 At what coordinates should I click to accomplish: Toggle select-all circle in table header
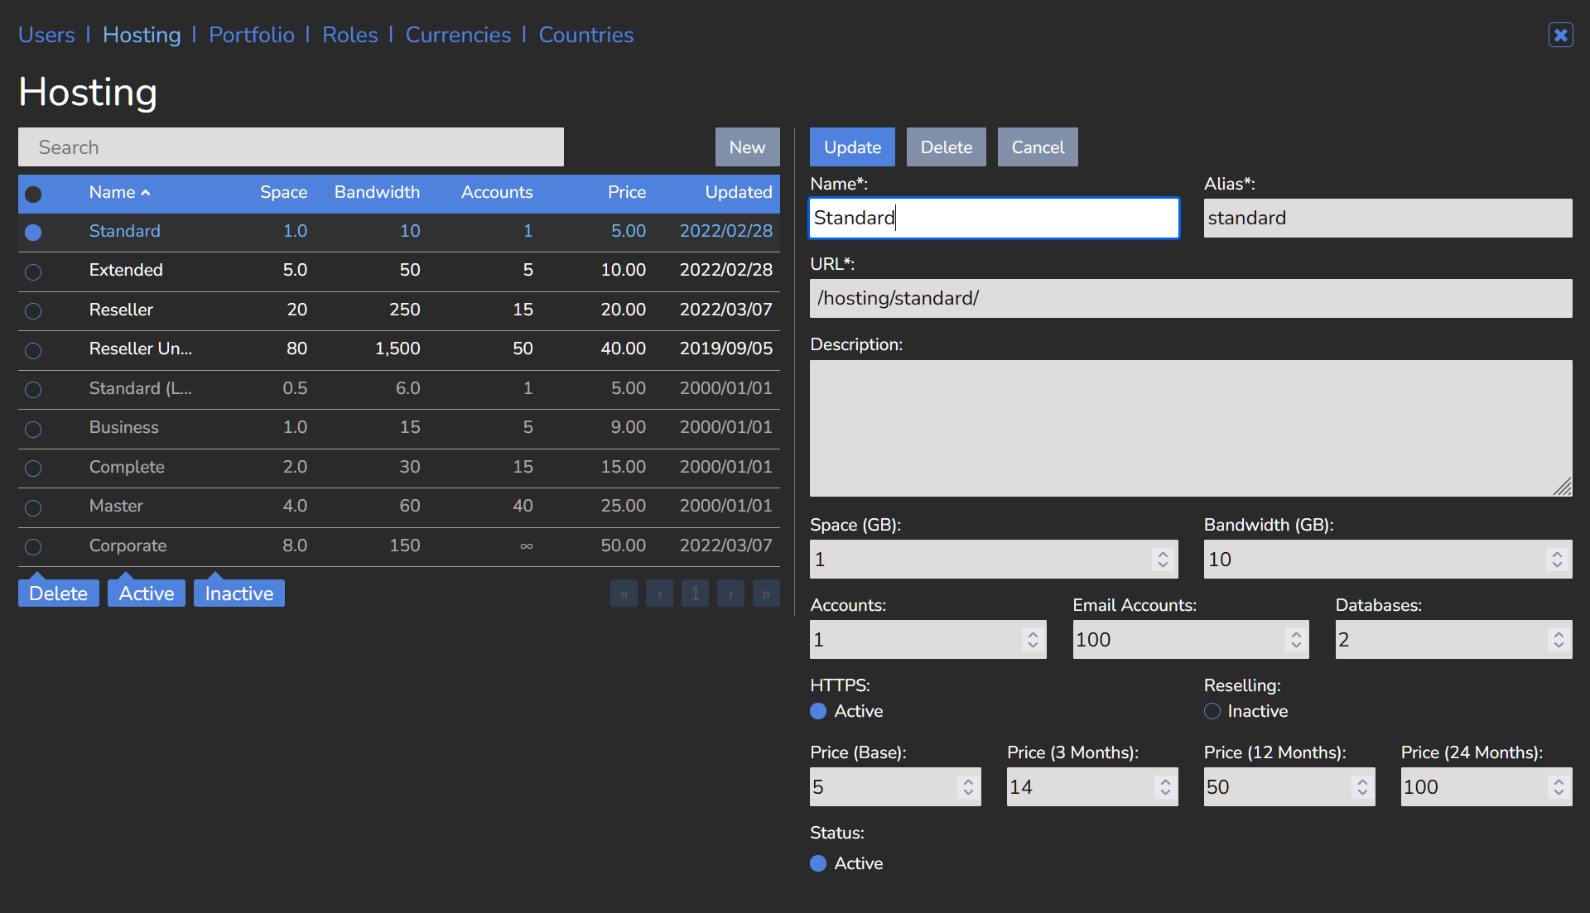[33, 194]
